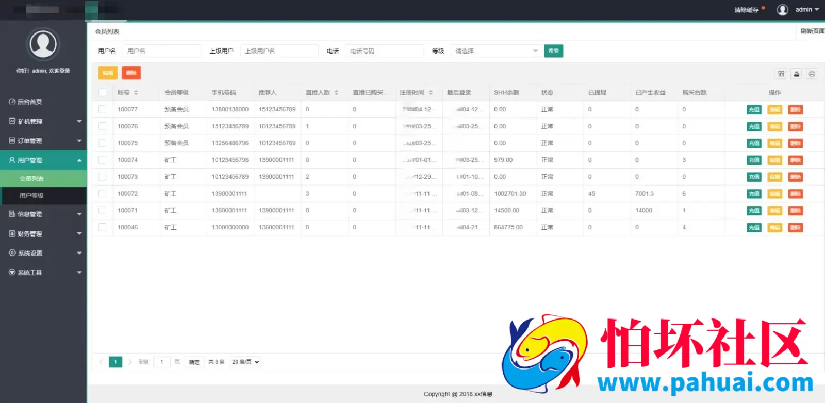Expand the 系统设置 sidebar menu

tap(43, 253)
